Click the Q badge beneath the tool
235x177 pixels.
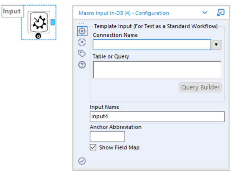click(39, 36)
